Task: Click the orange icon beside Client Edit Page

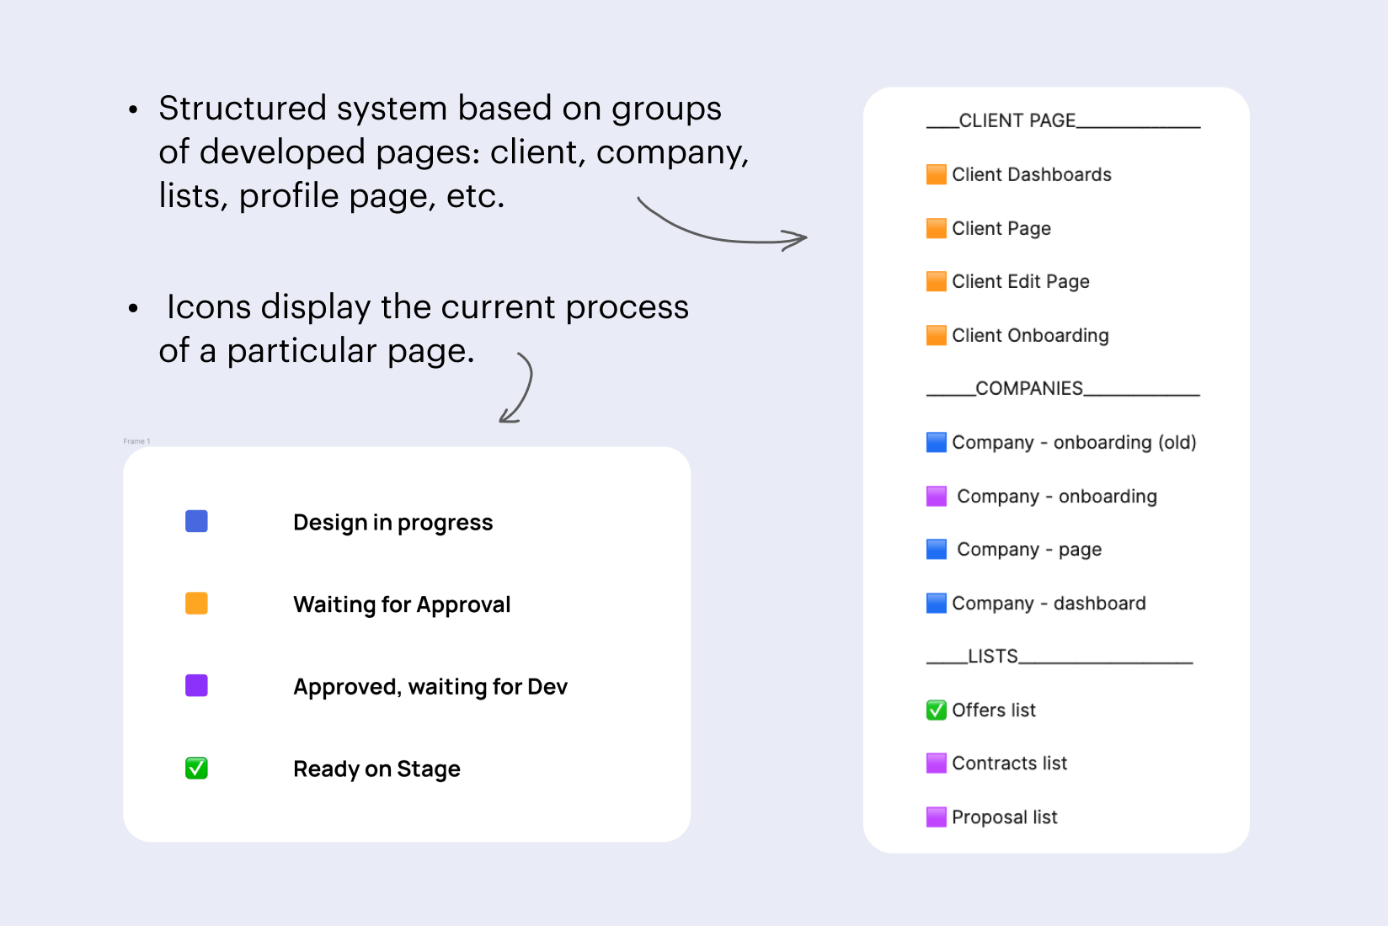Action: coord(936,281)
